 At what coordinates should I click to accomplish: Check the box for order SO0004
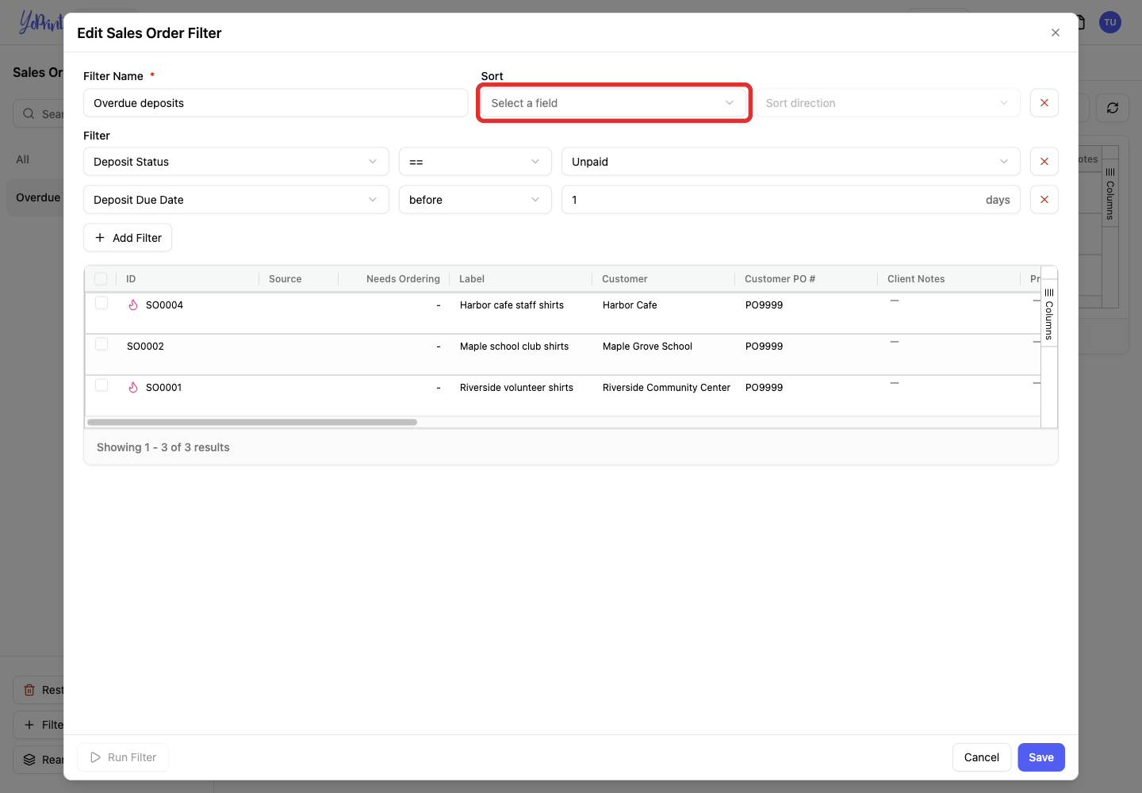point(102,303)
